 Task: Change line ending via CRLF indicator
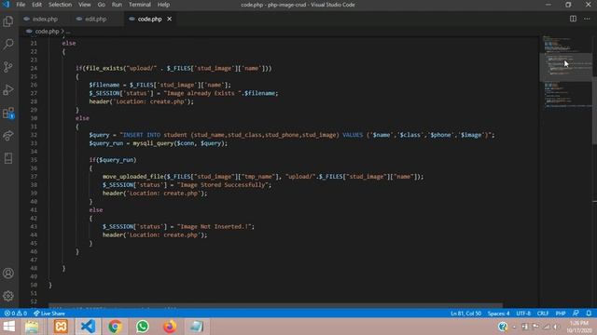tap(543, 314)
